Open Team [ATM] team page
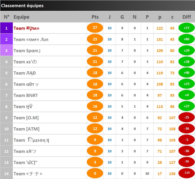Screen dimensions: 195x179 (x=26, y=129)
